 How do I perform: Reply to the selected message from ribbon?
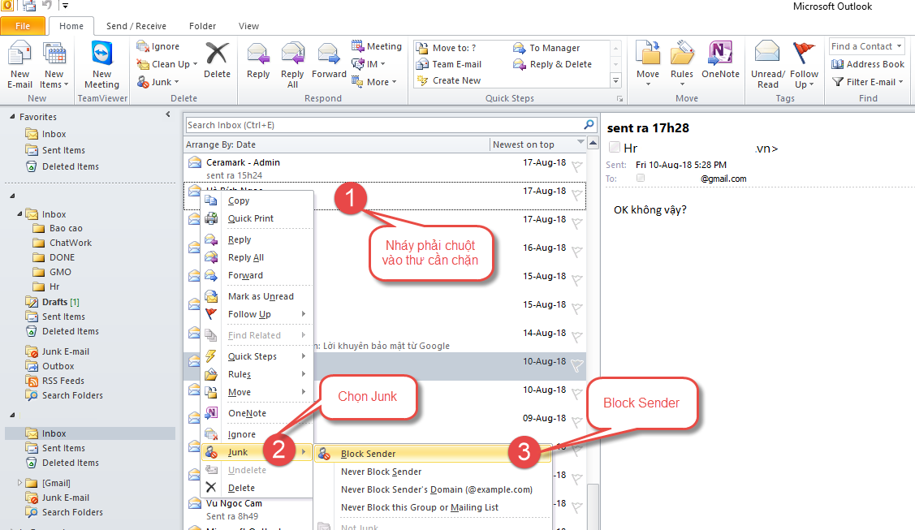(258, 60)
